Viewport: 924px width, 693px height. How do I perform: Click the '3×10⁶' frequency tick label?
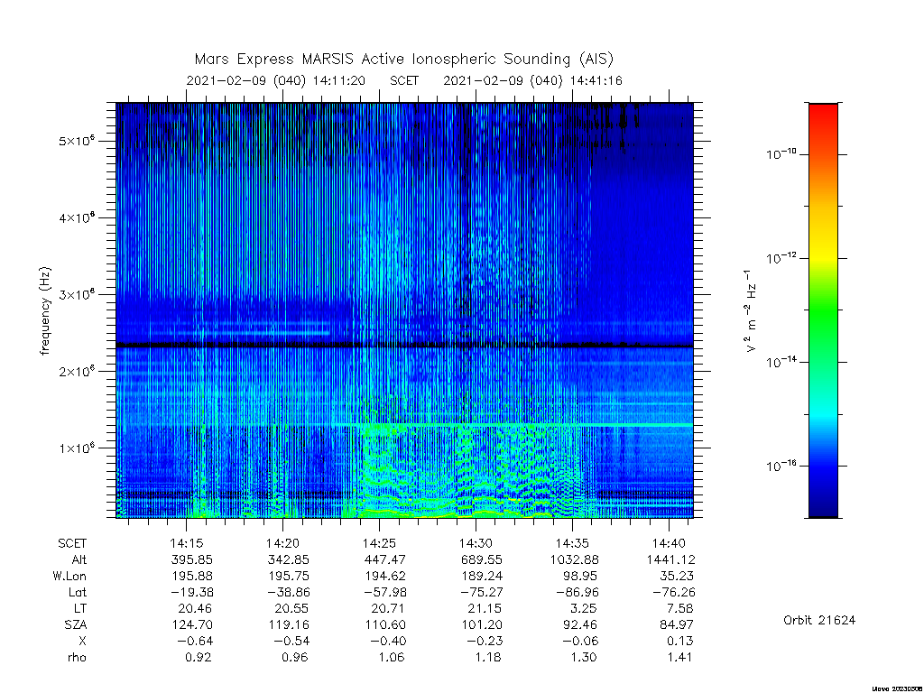coord(77,294)
